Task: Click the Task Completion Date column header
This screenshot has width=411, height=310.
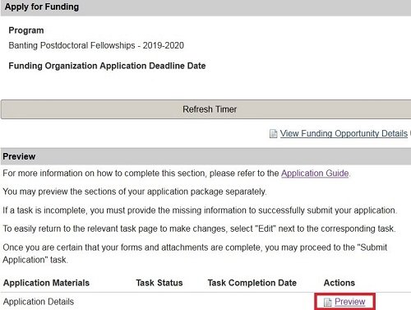Action: coord(252,283)
